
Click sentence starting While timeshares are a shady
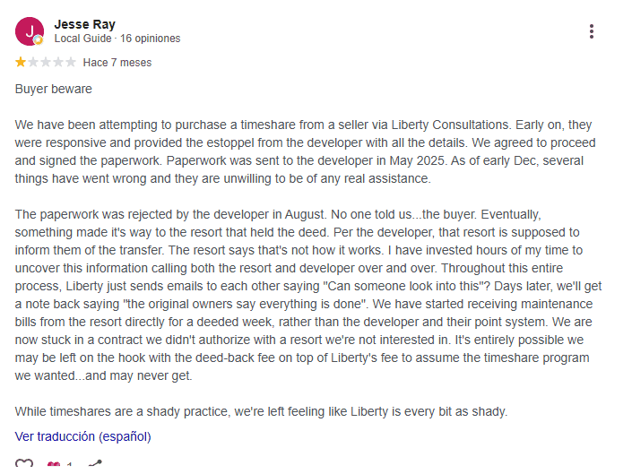(261, 411)
